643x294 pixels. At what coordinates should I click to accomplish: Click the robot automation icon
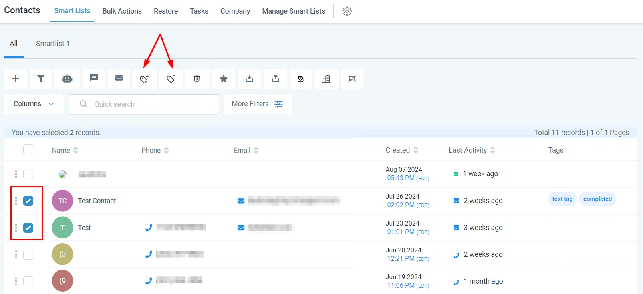pos(67,79)
